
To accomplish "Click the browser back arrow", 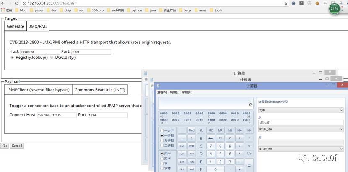I will pyautogui.click(x=3, y=3).
